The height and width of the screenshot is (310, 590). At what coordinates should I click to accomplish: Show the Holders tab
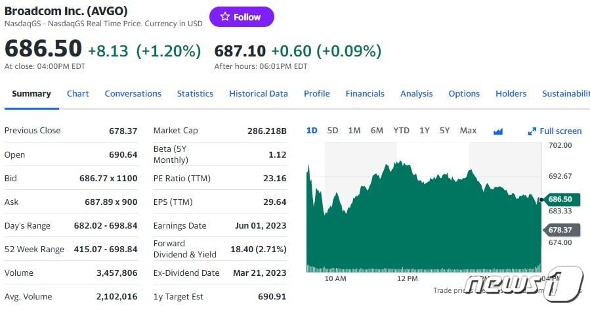click(x=511, y=93)
